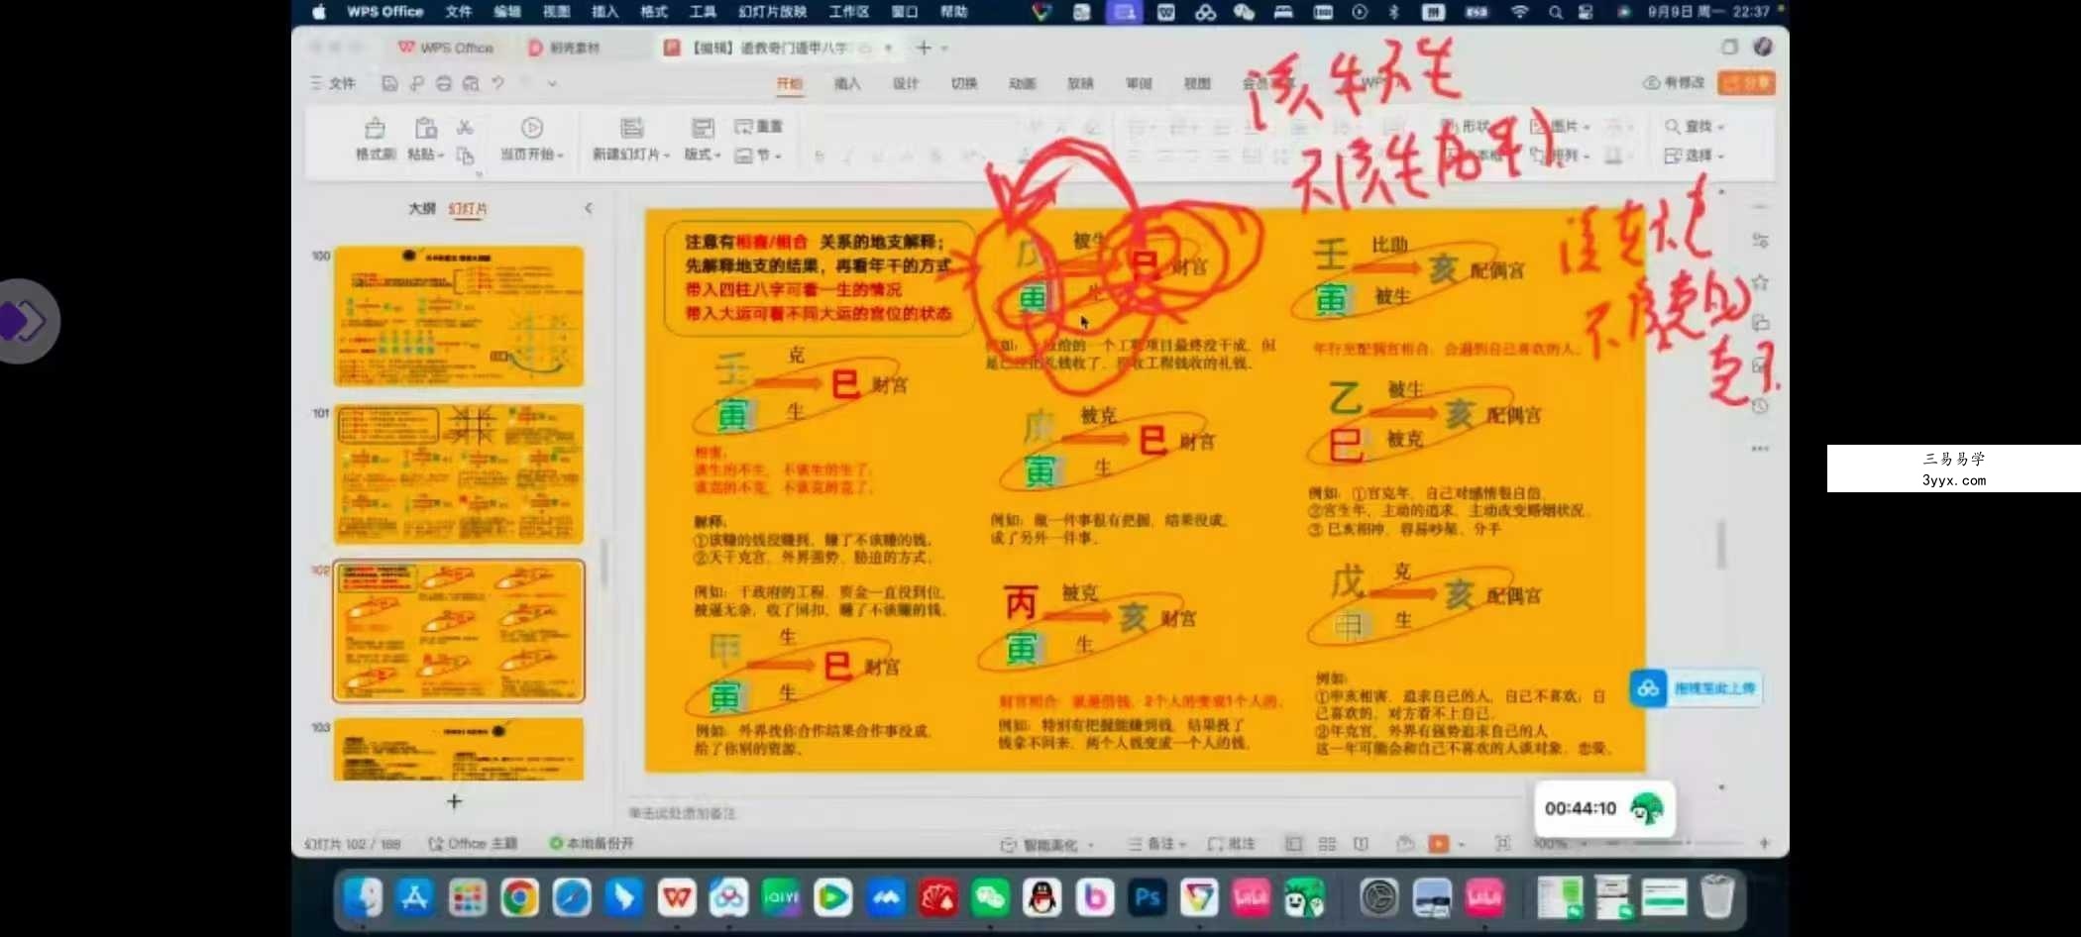The height and width of the screenshot is (937, 2081).
Task: Click the Office 主题 theme button
Action: 473,844
